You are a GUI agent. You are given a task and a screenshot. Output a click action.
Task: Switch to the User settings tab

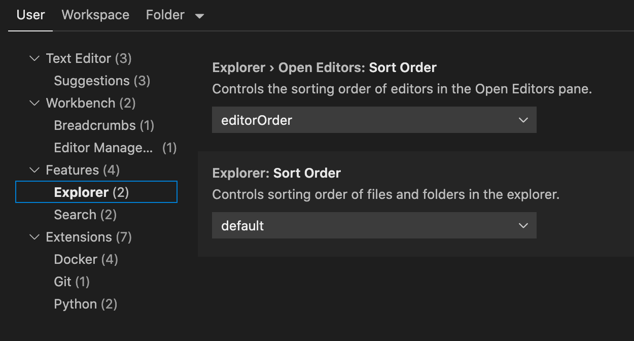(30, 15)
